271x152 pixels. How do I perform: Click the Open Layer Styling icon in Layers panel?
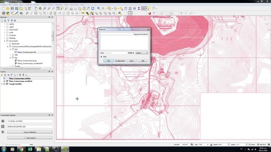click(2, 75)
